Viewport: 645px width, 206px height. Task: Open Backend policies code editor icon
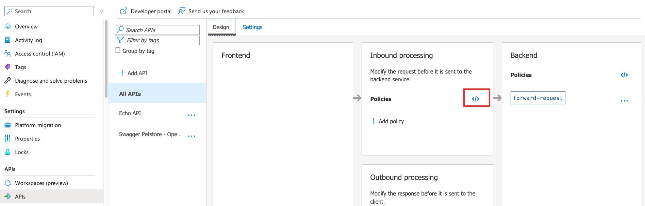click(624, 75)
